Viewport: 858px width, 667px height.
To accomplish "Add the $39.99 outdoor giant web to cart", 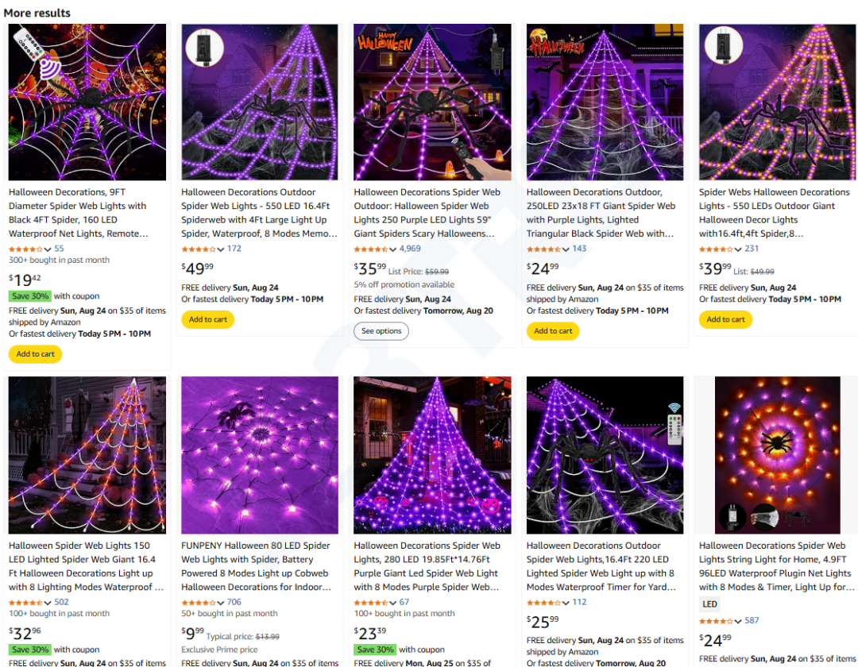I will 725,319.
